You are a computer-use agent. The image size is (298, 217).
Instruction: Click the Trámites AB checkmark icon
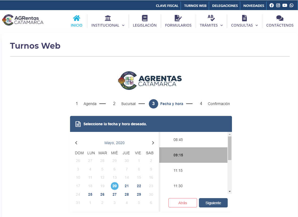coord(211,18)
